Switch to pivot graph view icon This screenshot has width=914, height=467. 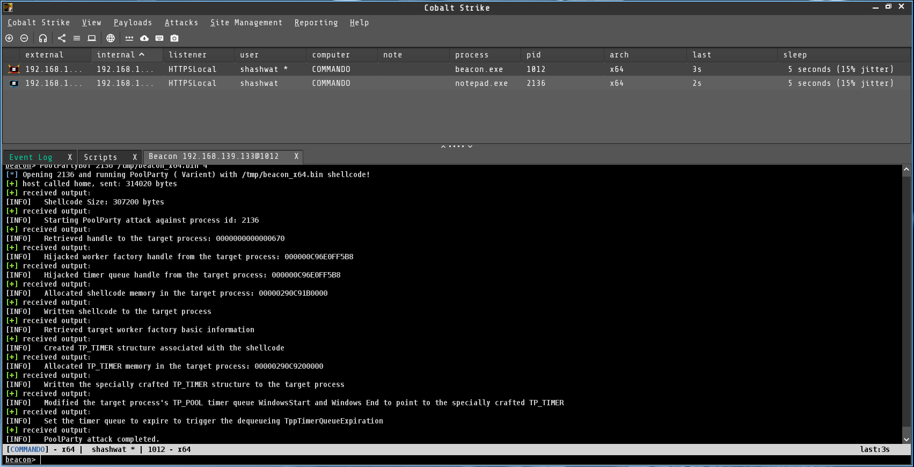tap(62, 38)
